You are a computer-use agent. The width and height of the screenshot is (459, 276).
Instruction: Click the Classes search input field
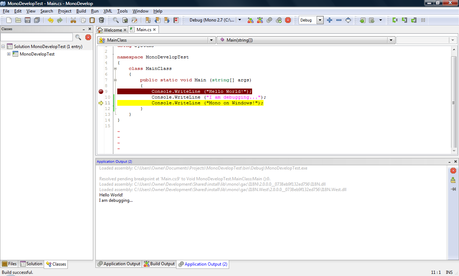tap(37, 37)
